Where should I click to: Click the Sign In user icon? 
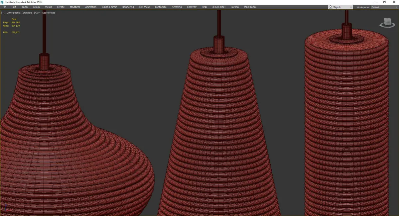(331, 7)
